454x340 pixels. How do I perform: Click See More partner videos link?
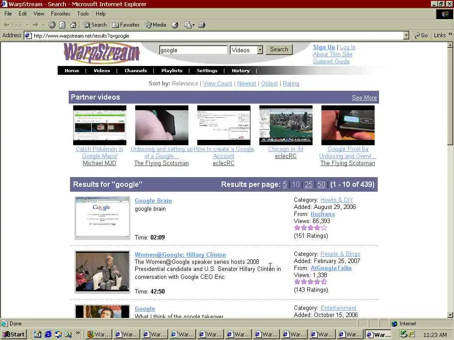tap(364, 98)
